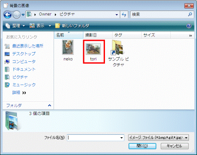This screenshot has height=155, width=197.
Task: Open the 整理 organize menu
Action: (x=15, y=25)
